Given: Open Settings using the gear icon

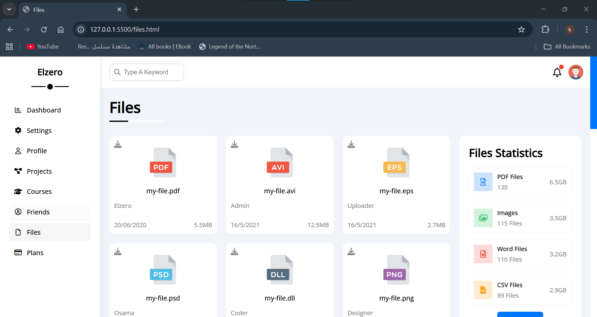Looking at the screenshot, I should [x=18, y=130].
